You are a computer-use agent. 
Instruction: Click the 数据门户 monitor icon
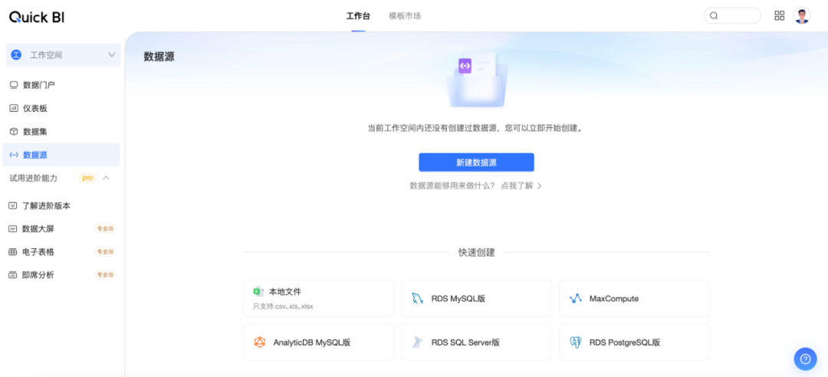pos(14,85)
